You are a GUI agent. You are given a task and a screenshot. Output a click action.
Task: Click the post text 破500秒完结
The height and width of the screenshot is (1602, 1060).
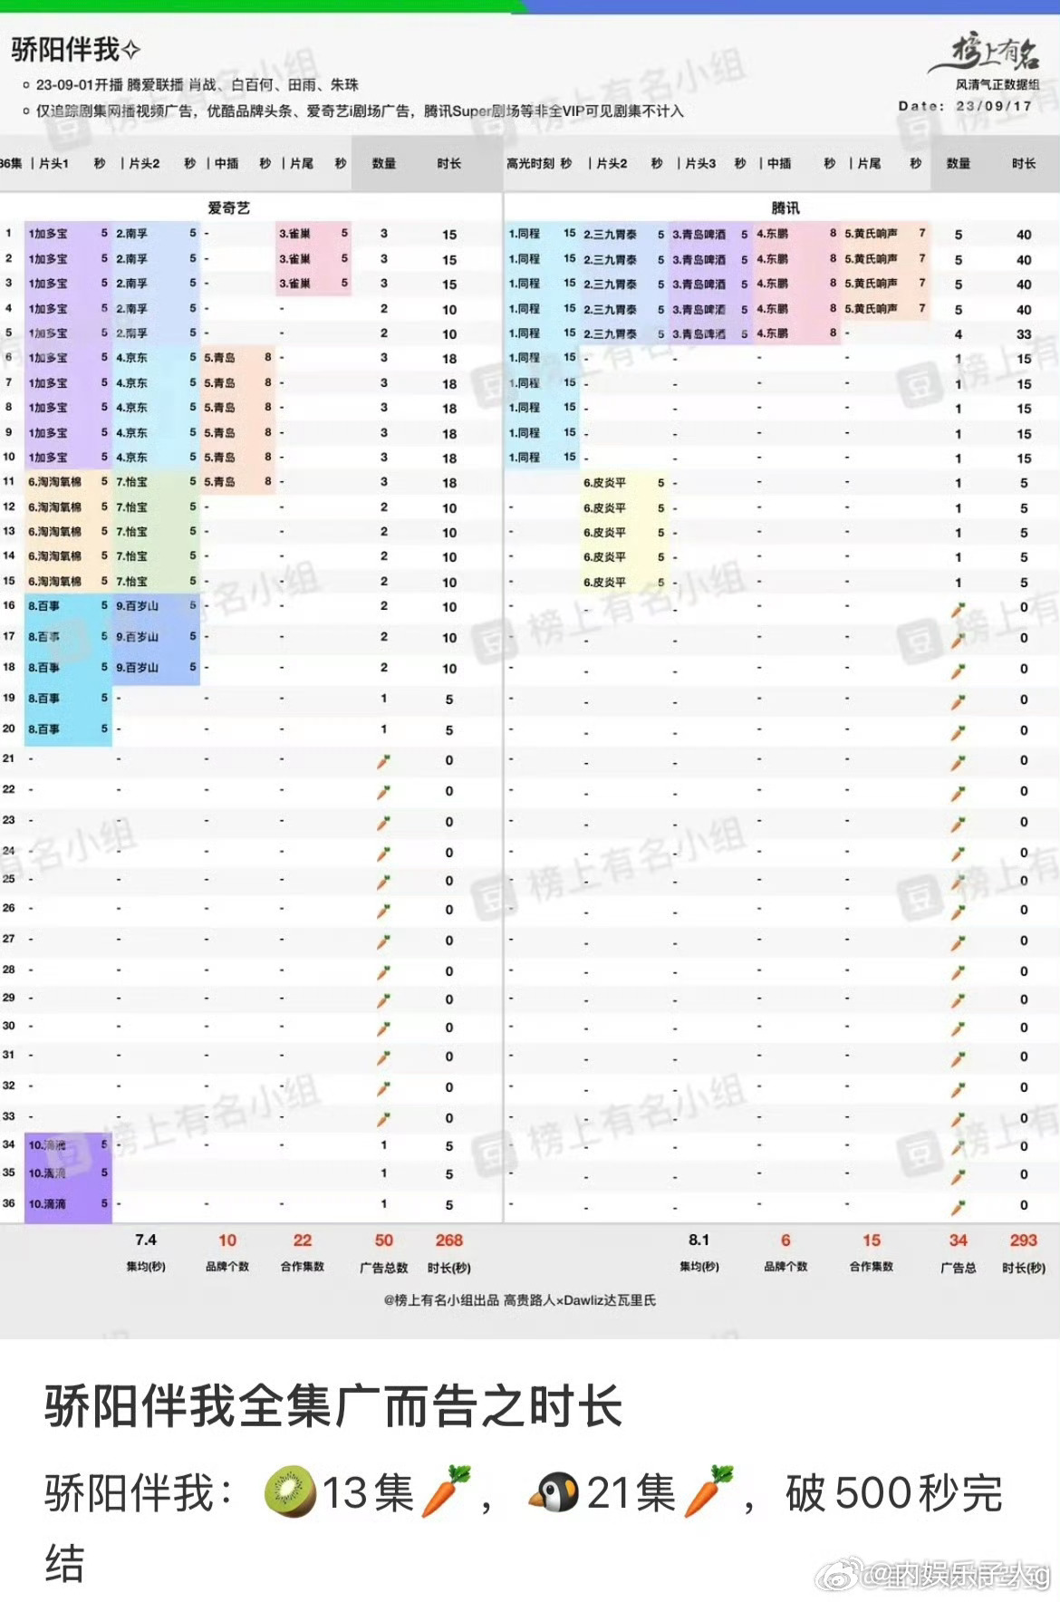(524, 1528)
